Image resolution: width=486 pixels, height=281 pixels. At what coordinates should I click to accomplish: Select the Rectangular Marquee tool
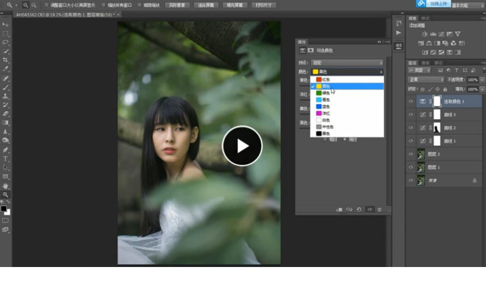coord(5,33)
